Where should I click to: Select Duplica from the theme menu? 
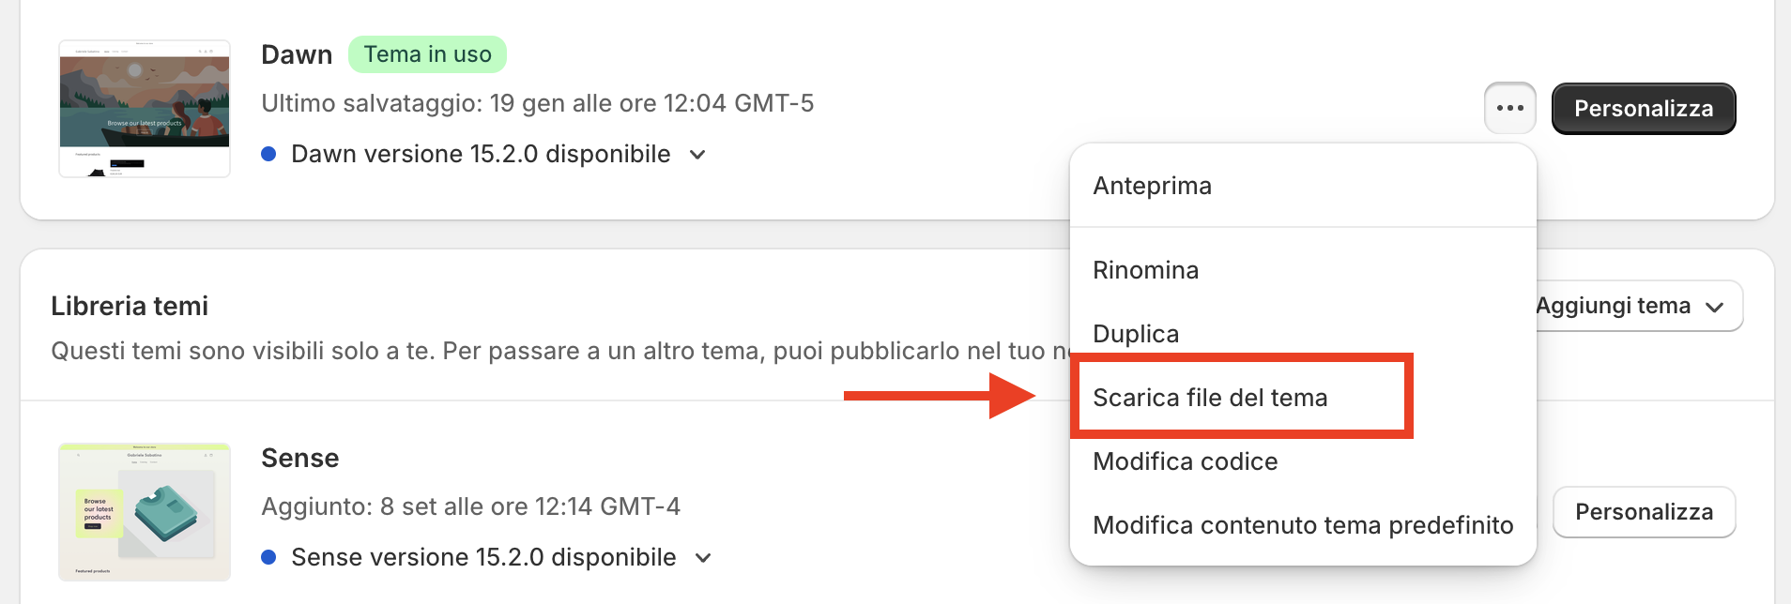(x=1136, y=334)
